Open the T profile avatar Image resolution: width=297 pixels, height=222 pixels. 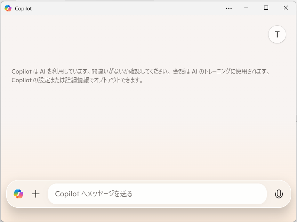[277, 34]
